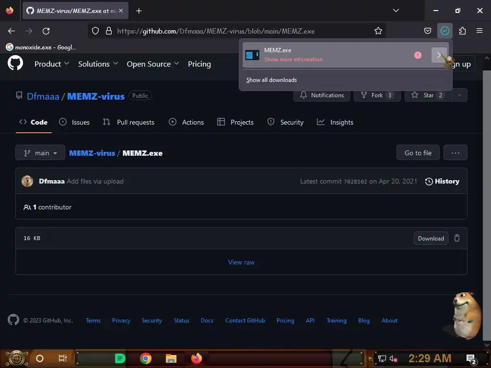491x368 pixels.
Task: Open footer Blog link
Action: coord(363,321)
